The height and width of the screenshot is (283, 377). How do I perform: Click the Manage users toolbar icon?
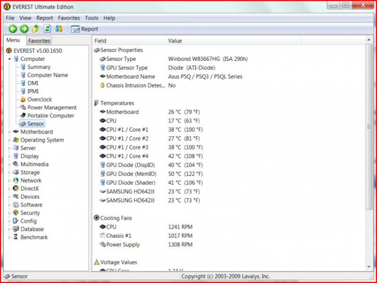point(59,29)
